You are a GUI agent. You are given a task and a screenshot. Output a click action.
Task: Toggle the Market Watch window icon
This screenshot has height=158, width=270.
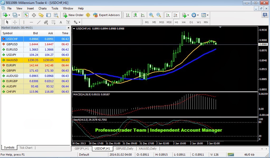pyautogui.click(x=26, y=15)
